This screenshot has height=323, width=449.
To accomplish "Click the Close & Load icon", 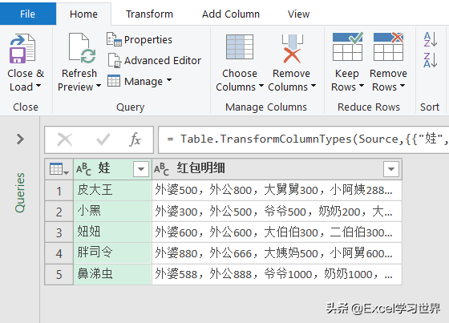I will click(x=22, y=49).
